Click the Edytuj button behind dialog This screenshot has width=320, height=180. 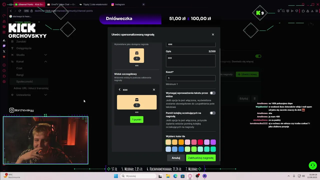click(x=244, y=98)
